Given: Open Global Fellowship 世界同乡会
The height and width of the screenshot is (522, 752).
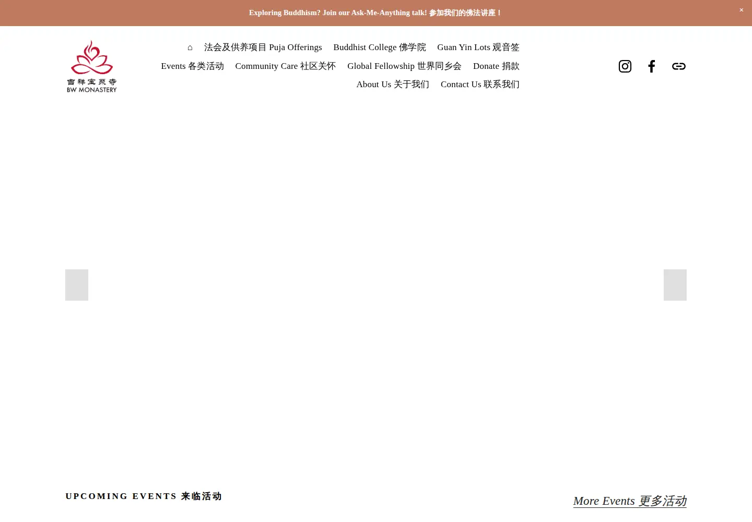Looking at the screenshot, I should tap(404, 66).
